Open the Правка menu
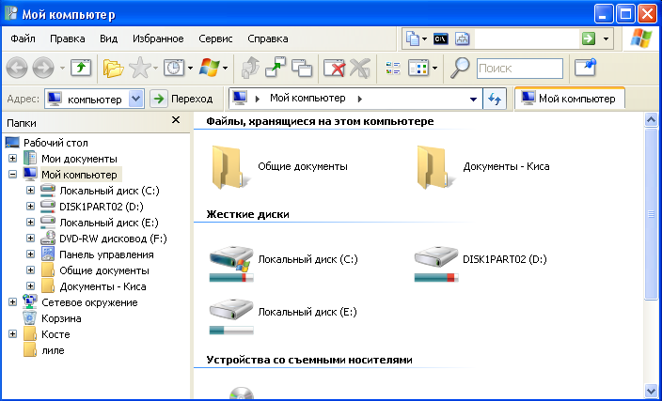 pos(68,39)
